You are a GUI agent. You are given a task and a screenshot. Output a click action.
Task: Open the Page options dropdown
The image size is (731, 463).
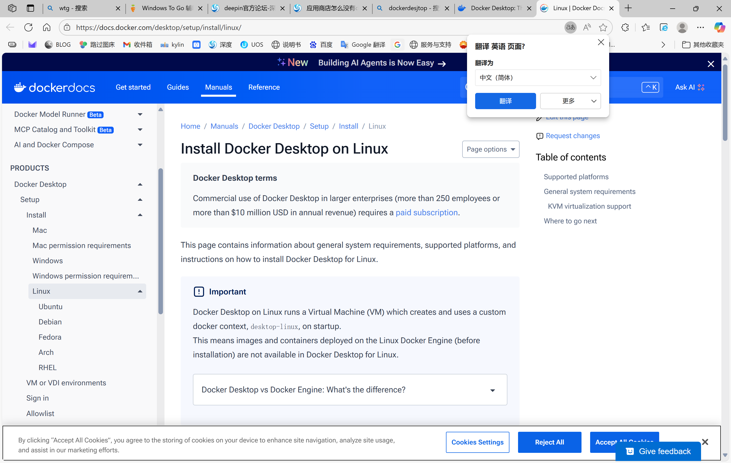pos(491,149)
